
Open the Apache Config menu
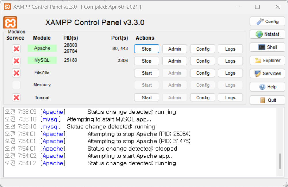coord(203,49)
